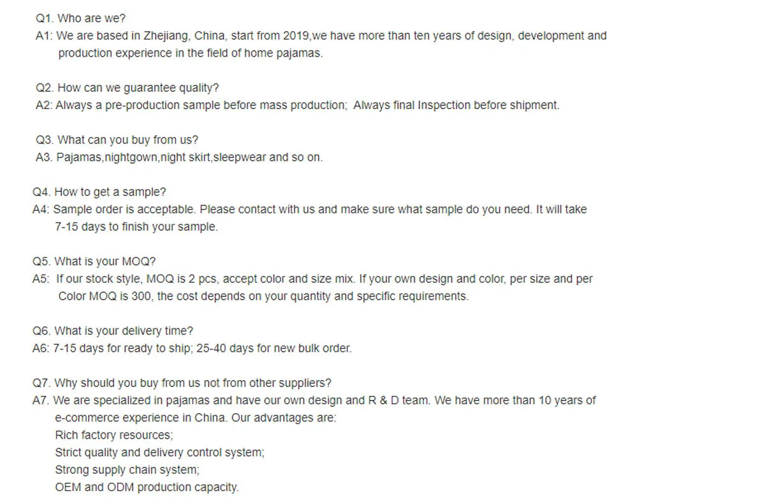Select the Q7 question about other suppliers
Image resolution: width=765 pixels, height=498 pixels.
pos(182,383)
